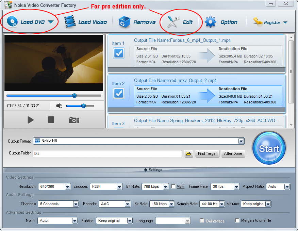Open the audio Encoder AAC dropdown

coord(128,204)
